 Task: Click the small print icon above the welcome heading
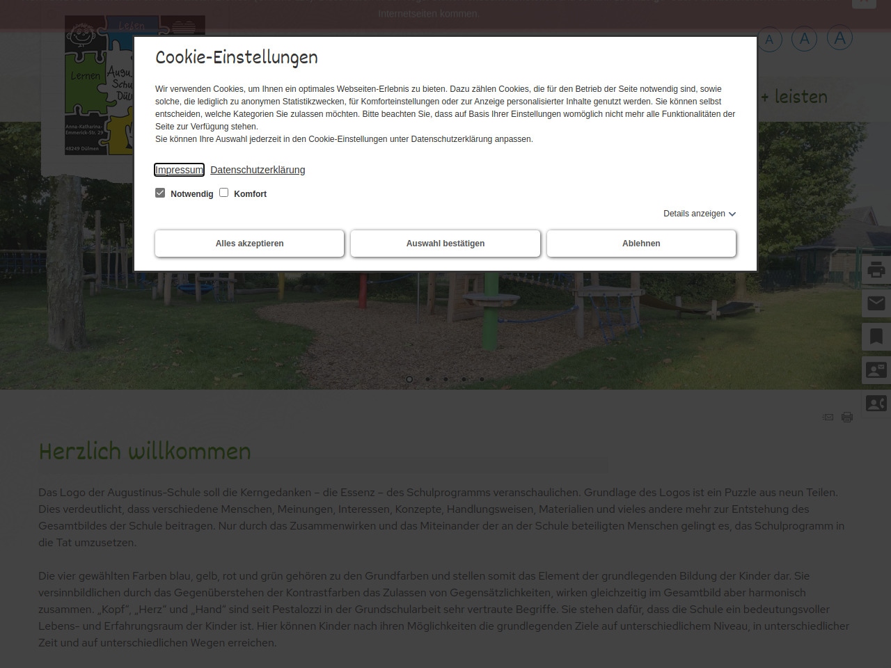847,417
